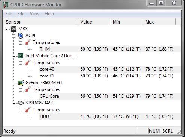Open the File menu
The image size is (185, 137).
tap(9, 14)
